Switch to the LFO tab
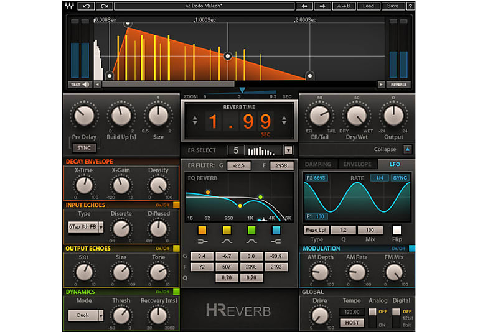498x332 pixels. pos(395,164)
